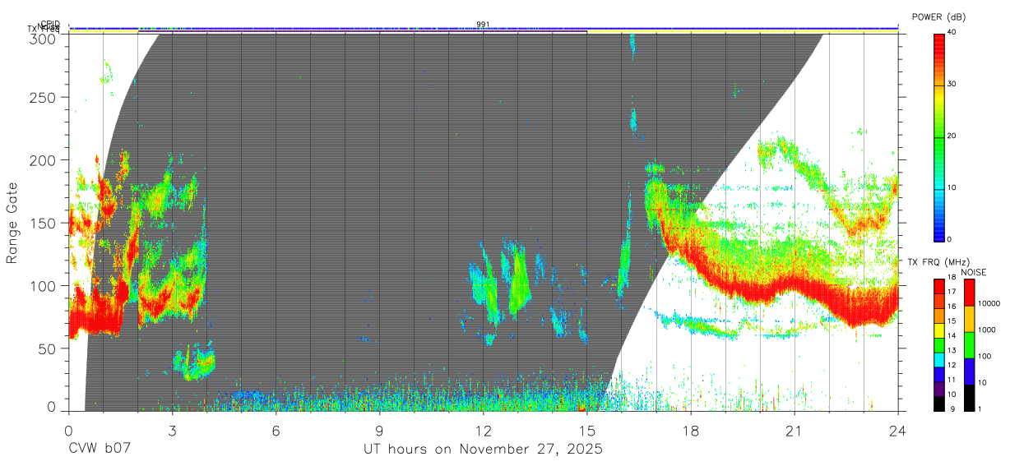Click the '40' label on the POWER scale
The image size is (1010, 466).
[952, 33]
